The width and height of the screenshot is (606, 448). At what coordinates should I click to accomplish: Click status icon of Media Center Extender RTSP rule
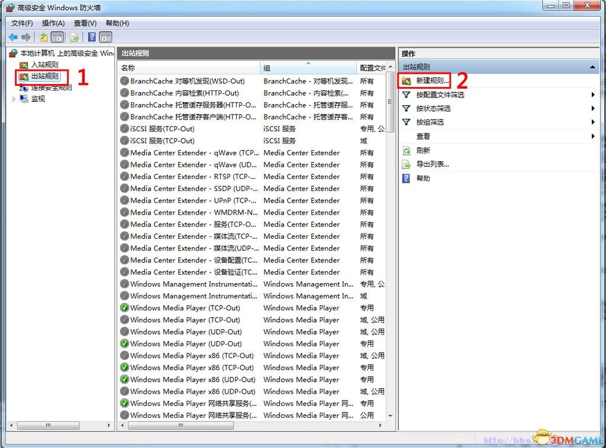tap(124, 177)
